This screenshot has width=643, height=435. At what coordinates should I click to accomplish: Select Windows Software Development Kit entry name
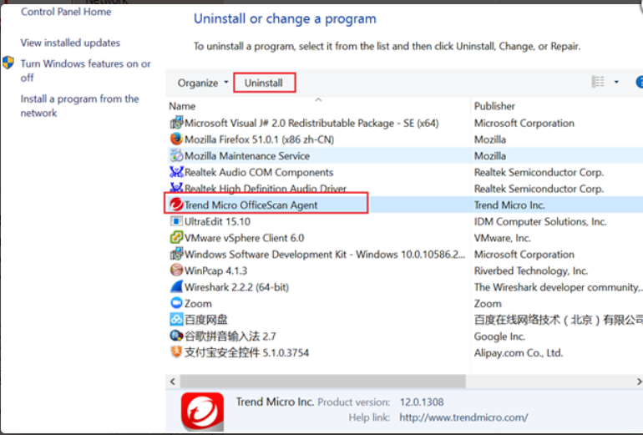tap(325, 254)
